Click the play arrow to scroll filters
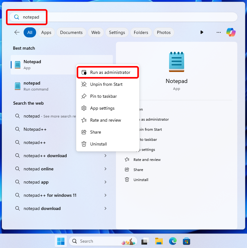This screenshot has height=248, width=247. [x=202, y=32]
